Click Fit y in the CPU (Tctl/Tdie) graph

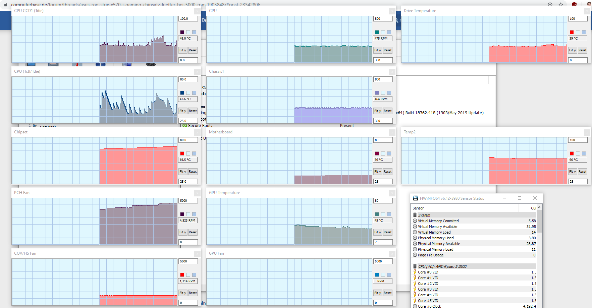(183, 111)
